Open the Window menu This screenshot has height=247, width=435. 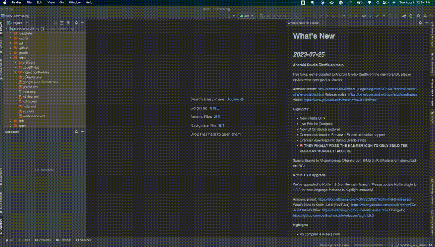point(75,3)
